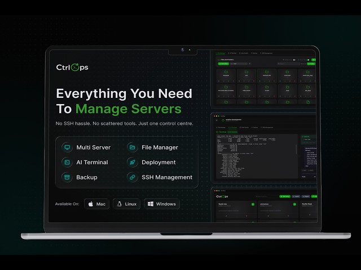Click the laptop webcam lens
The width and height of the screenshot is (361, 270).
click(x=183, y=49)
